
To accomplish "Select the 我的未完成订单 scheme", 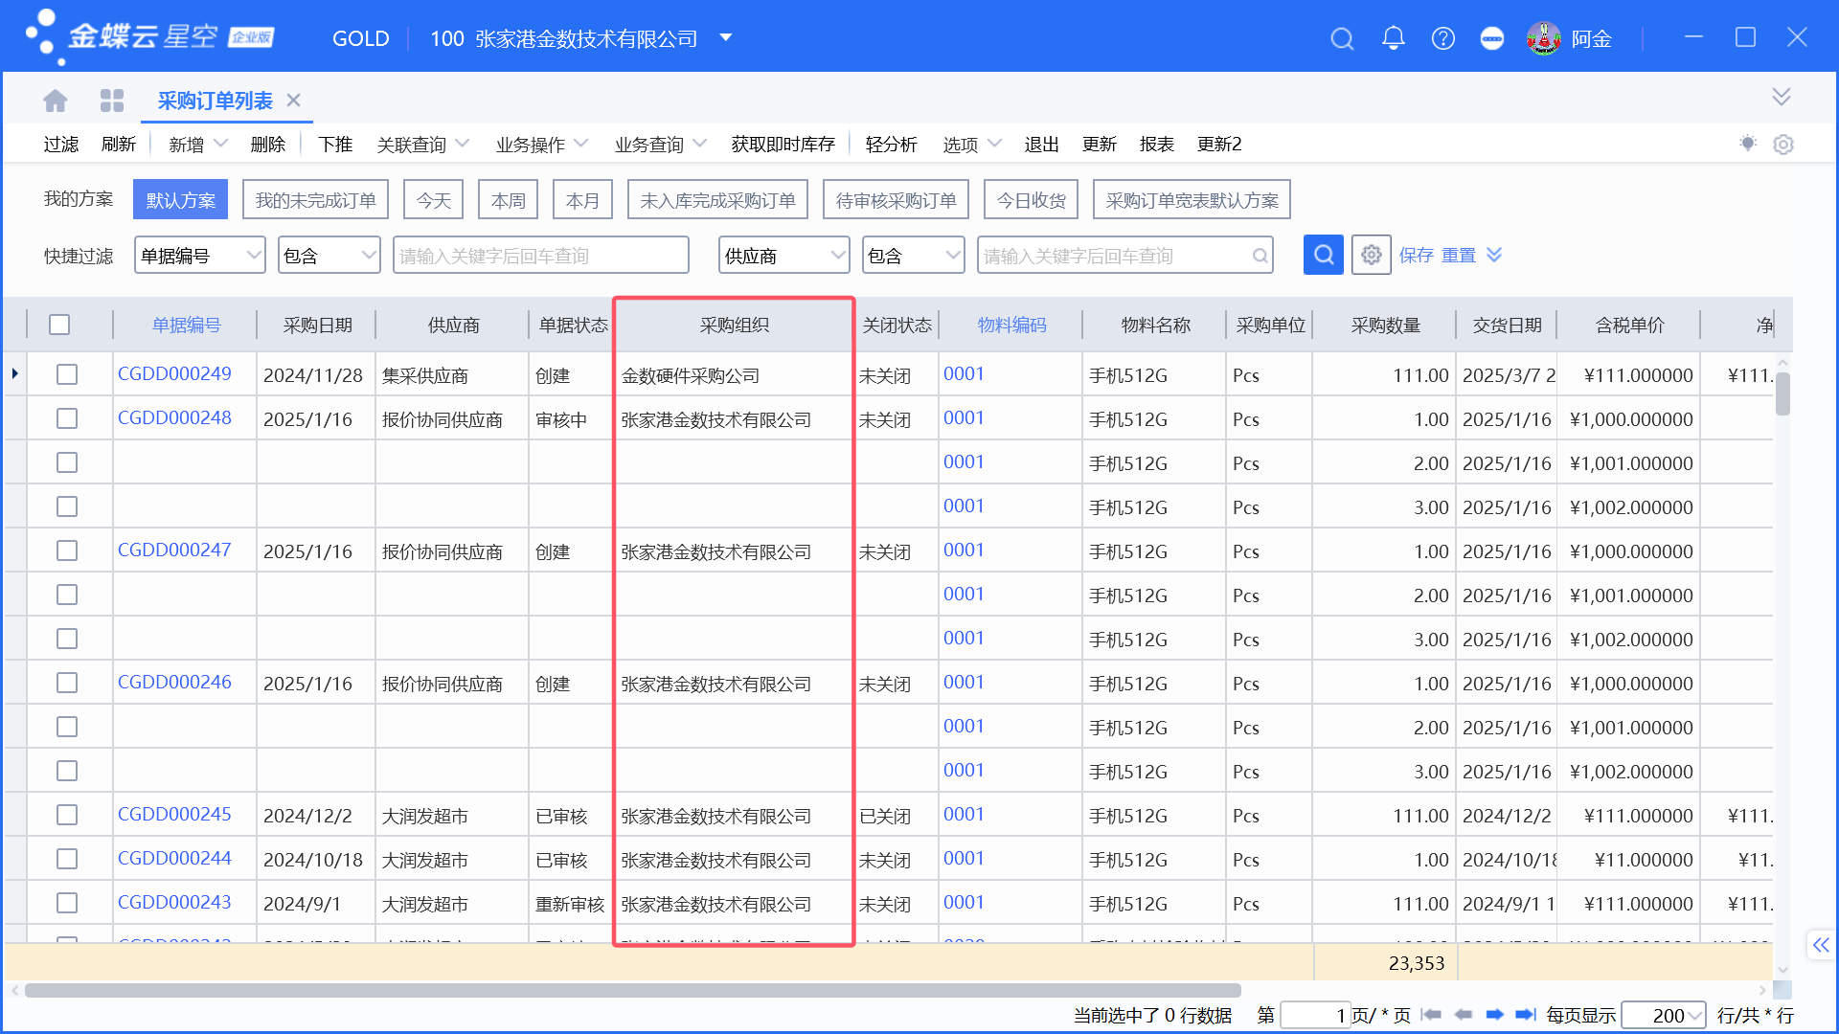I will click(316, 200).
